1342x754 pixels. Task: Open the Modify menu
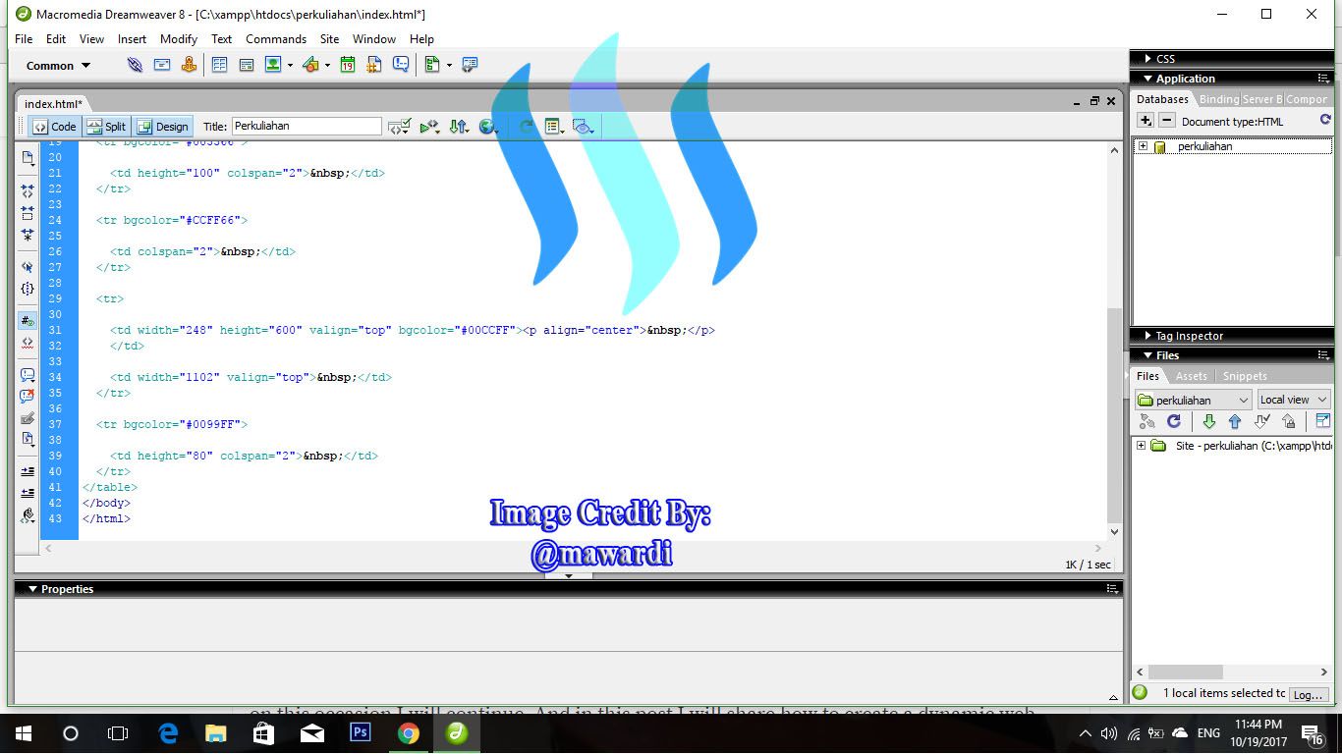pos(179,39)
